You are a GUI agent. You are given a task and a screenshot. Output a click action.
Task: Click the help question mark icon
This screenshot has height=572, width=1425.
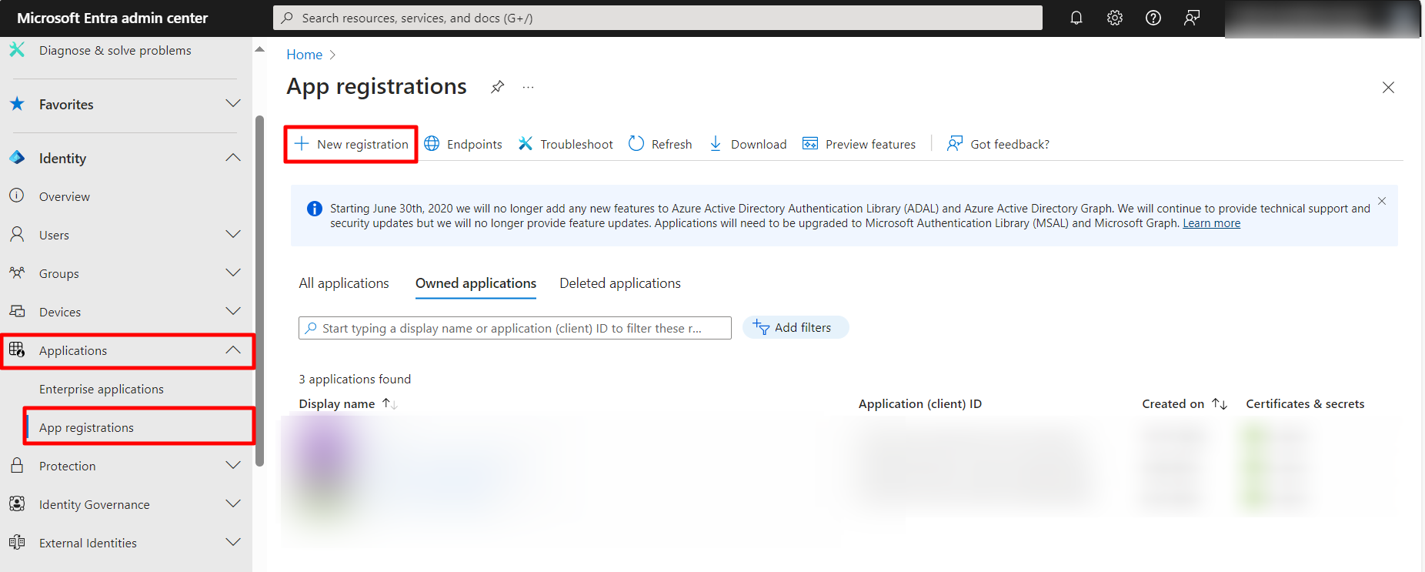[x=1153, y=18]
